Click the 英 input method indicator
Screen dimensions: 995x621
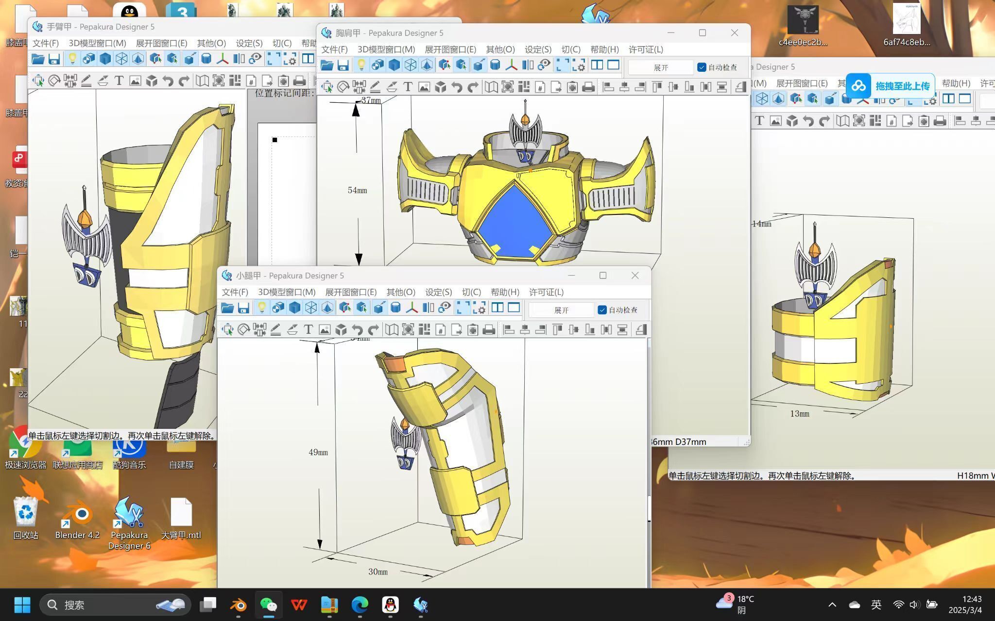pos(876,605)
